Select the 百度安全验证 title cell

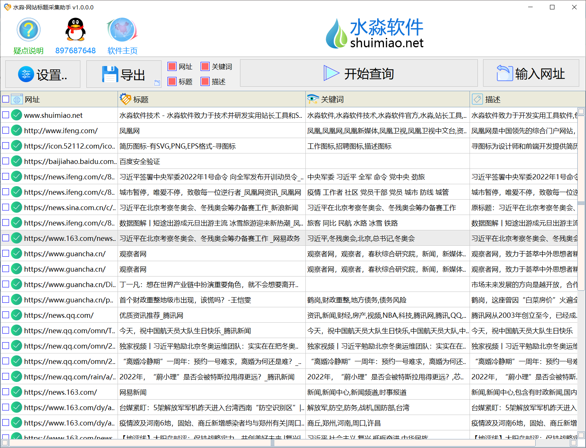pyautogui.click(x=211, y=161)
